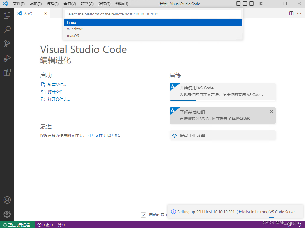Close the 开始 tab
Screen dimensions: 305x228
[46, 13]
